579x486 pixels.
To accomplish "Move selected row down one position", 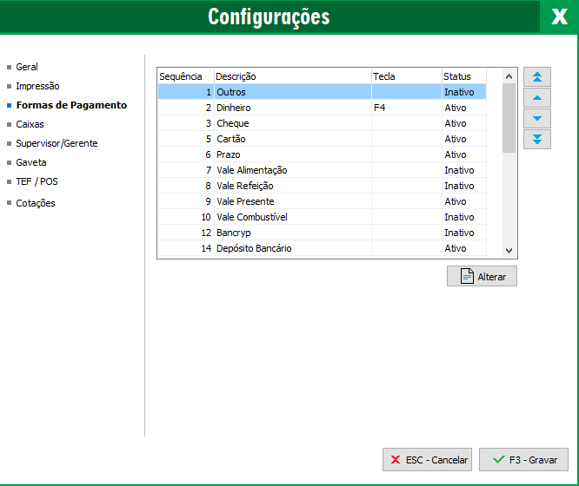I will (536, 118).
